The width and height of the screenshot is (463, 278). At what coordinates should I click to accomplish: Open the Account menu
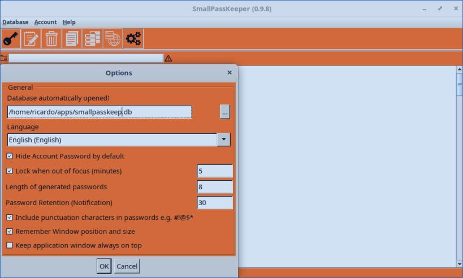pos(45,22)
